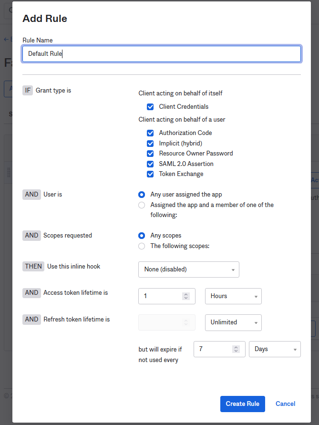
Task: Click the expiry value field showing 7
Action: pyautogui.click(x=213, y=349)
